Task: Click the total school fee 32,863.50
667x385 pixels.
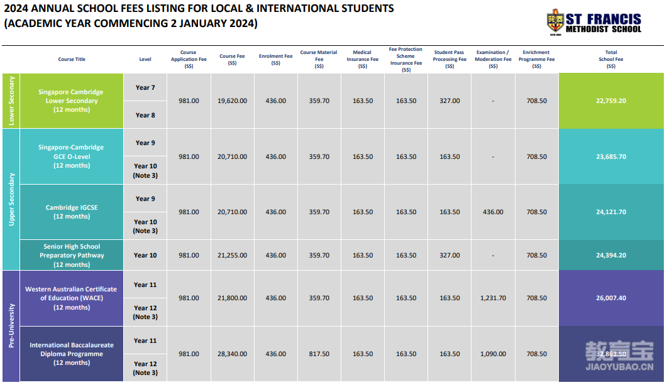Action: [611, 354]
